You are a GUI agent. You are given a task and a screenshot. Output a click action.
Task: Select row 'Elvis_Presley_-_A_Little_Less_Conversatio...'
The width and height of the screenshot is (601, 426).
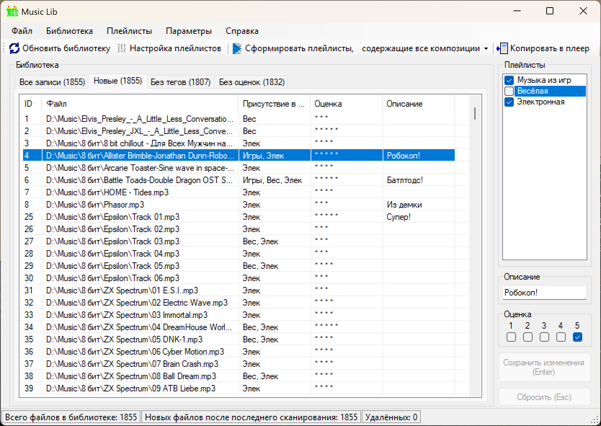click(239, 119)
